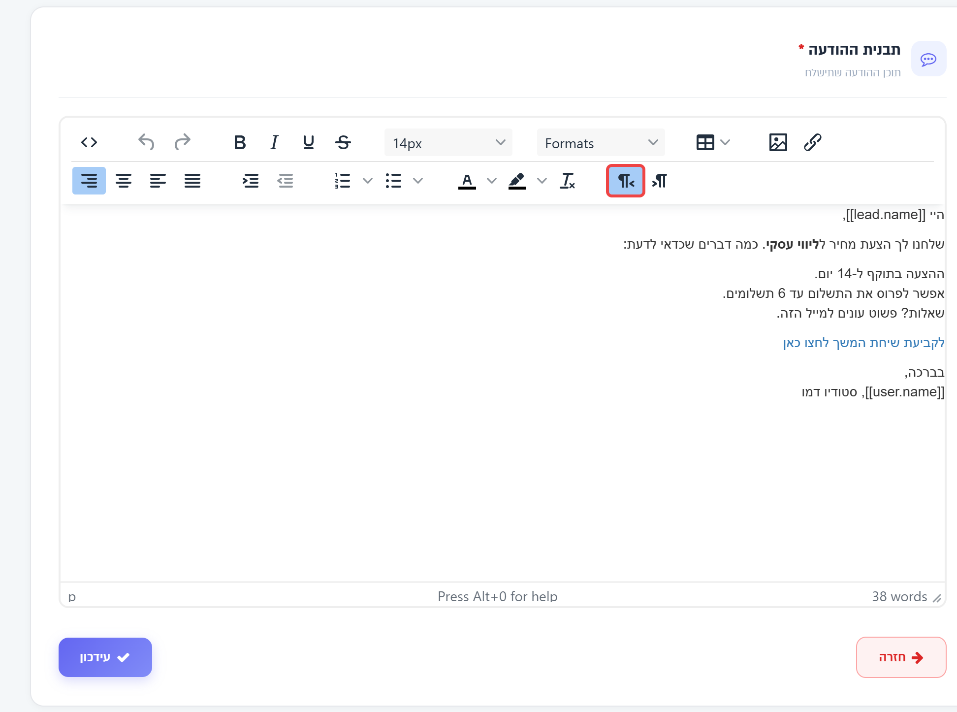Apply text color with underlined A

click(467, 181)
